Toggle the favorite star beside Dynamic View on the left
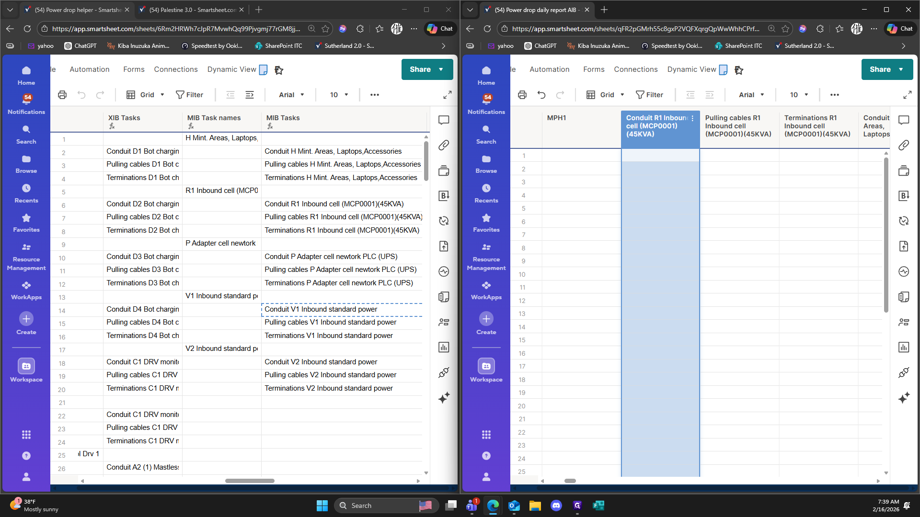The width and height of the screenshot is (920, 517). tap(279, 70)
